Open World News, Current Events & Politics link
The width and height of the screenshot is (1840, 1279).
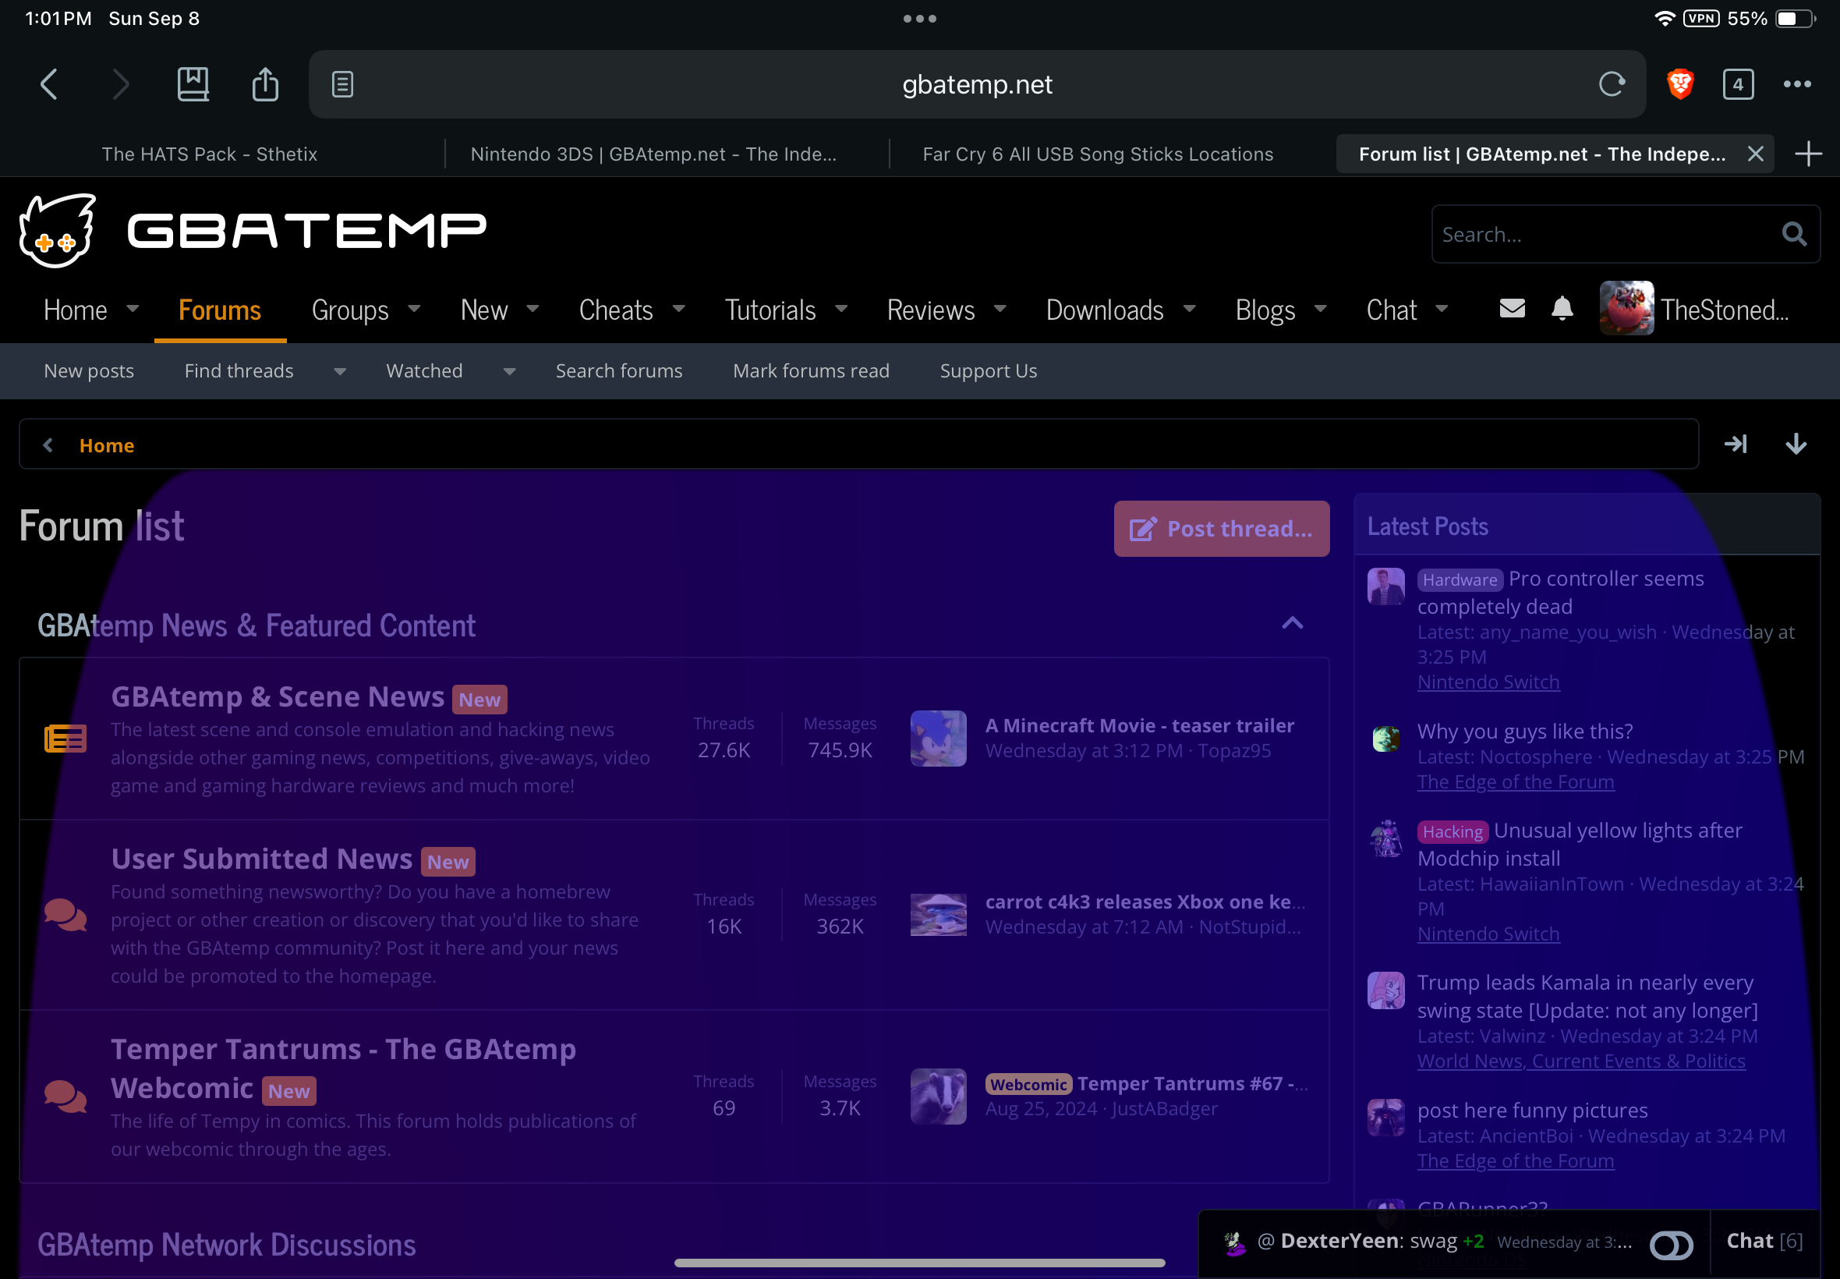(x=1581, y=1060)
